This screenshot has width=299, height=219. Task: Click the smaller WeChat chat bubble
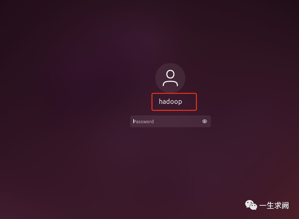[x=254, y=207]
